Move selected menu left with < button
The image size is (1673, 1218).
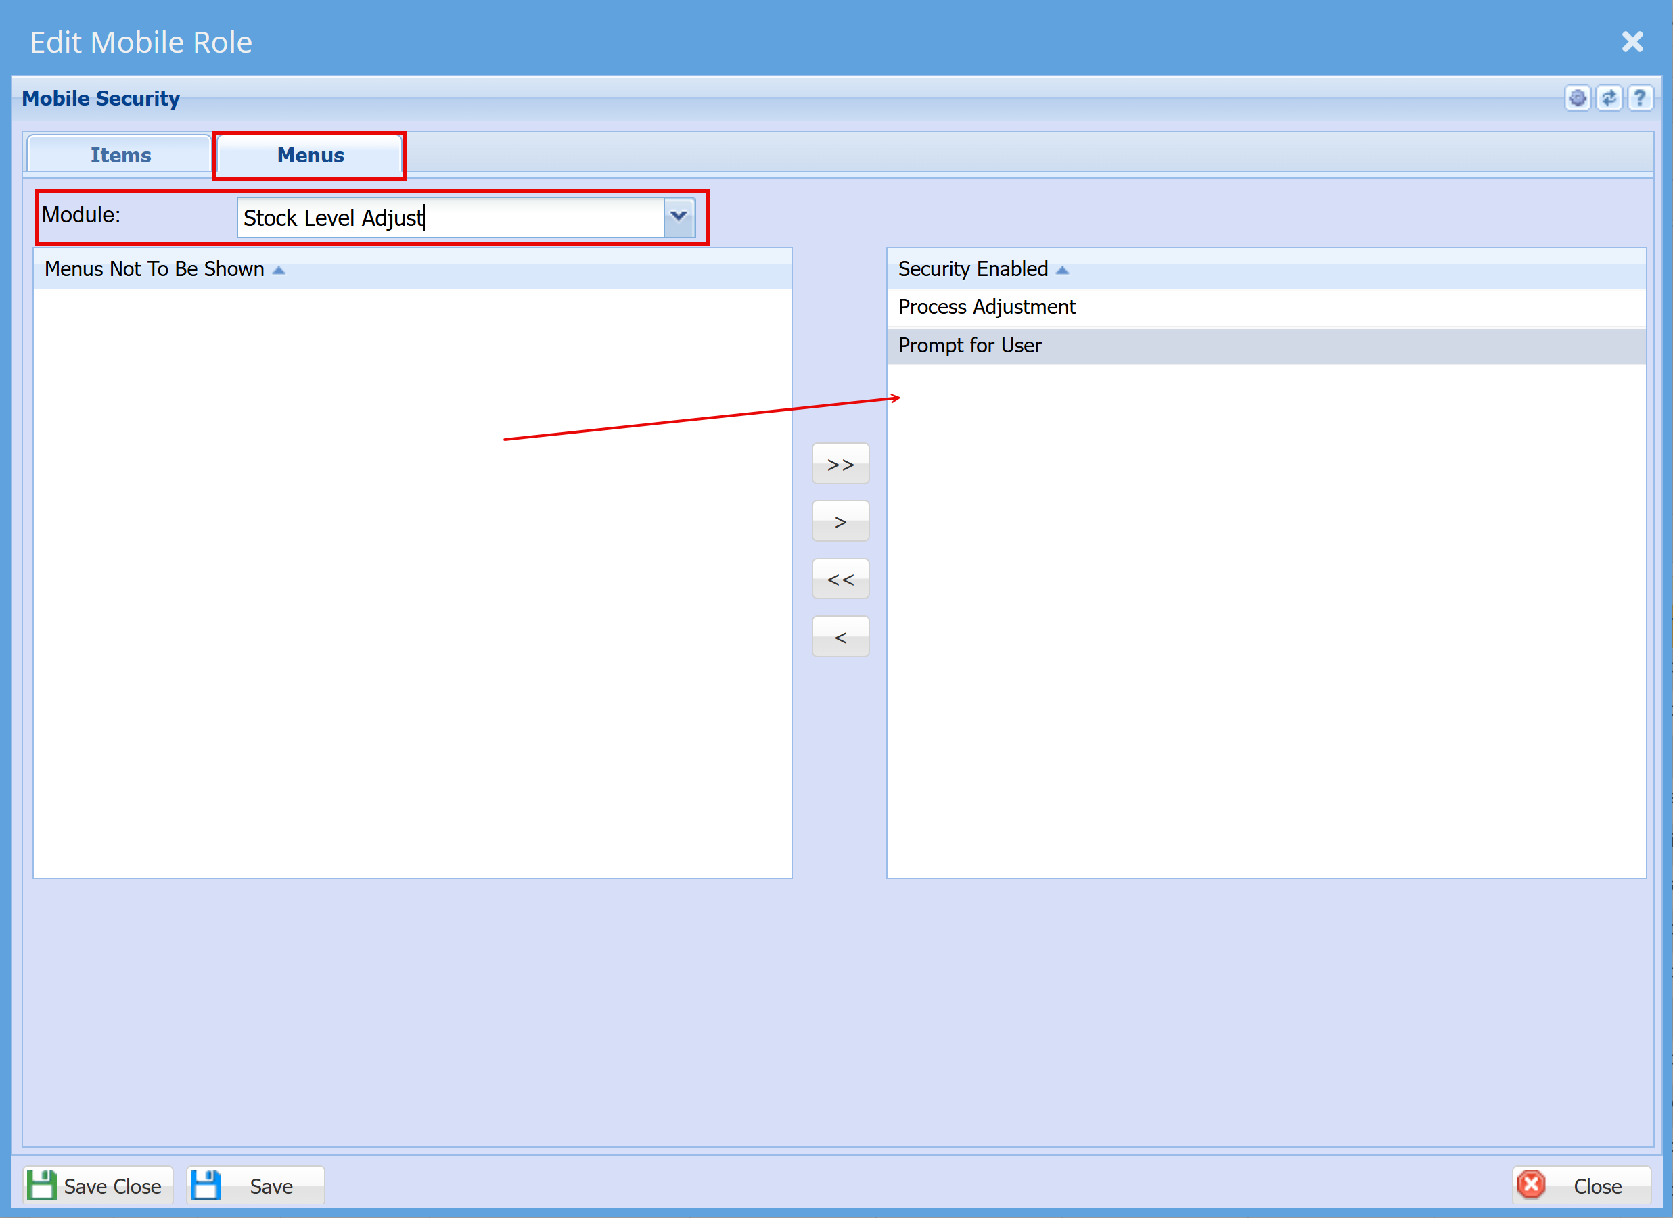pos(840,637)
